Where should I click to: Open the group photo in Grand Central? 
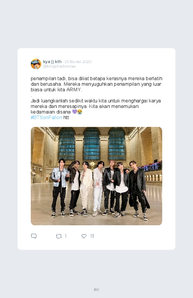(x=96, y=176)
